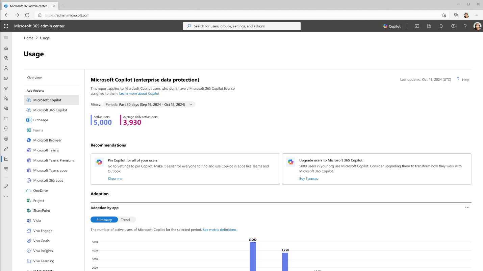This screenshot has width=483, height=271.
Task: Click browser back arrow
Action: (7, 15)
